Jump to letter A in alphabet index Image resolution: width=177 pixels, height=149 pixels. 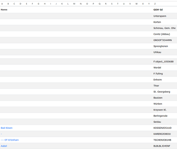2,4
